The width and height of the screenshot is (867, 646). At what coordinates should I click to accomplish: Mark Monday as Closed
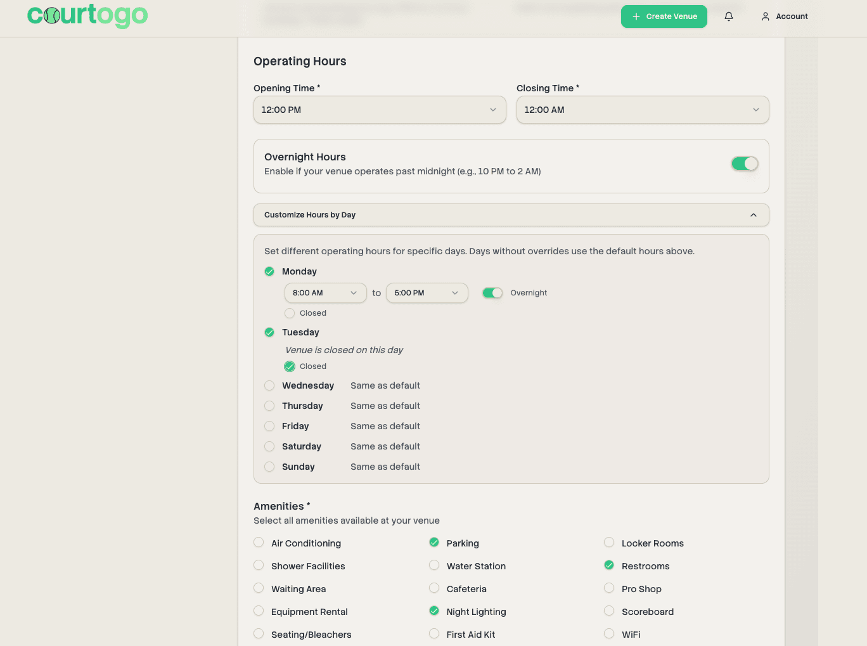click(290, 313)
